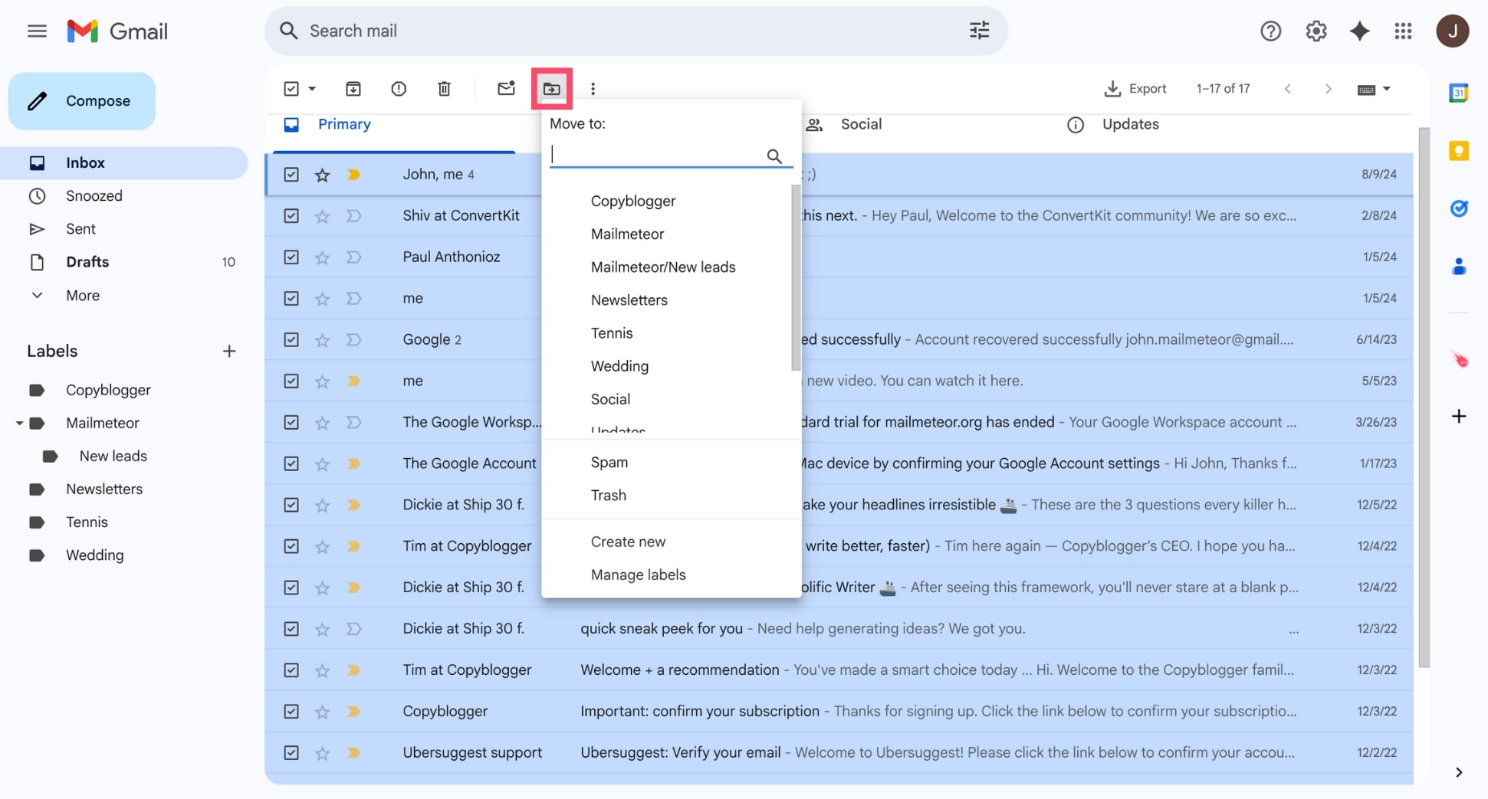Screen dimensions: 1488x799
Task: Open the New leads sublabel
Action: [x=113, y=456]
